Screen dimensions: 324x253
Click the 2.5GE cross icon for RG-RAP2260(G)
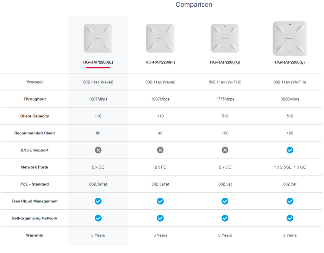(225, 150)
